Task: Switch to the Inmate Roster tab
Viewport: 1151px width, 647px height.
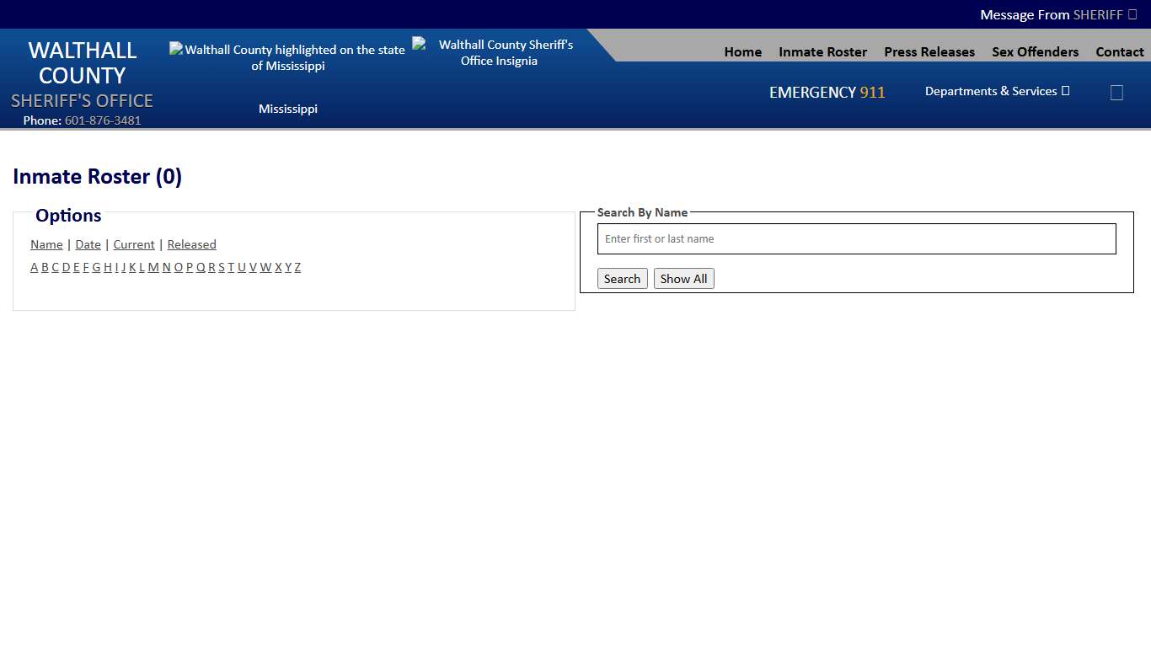Action: (822, 51)
